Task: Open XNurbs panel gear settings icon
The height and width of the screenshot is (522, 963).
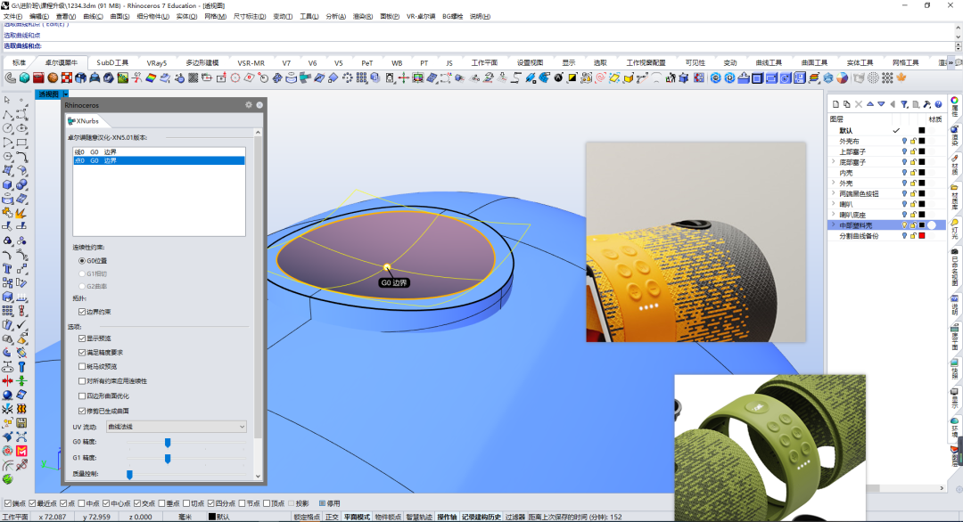Action: [249, 105]
